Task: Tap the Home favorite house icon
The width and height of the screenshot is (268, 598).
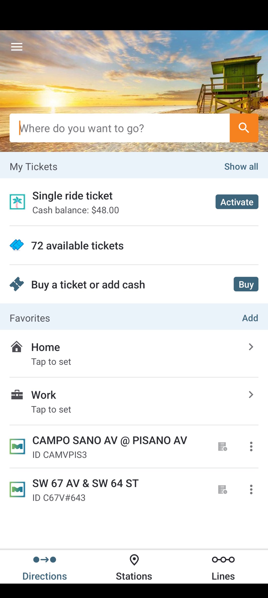Action: (17, 347)
